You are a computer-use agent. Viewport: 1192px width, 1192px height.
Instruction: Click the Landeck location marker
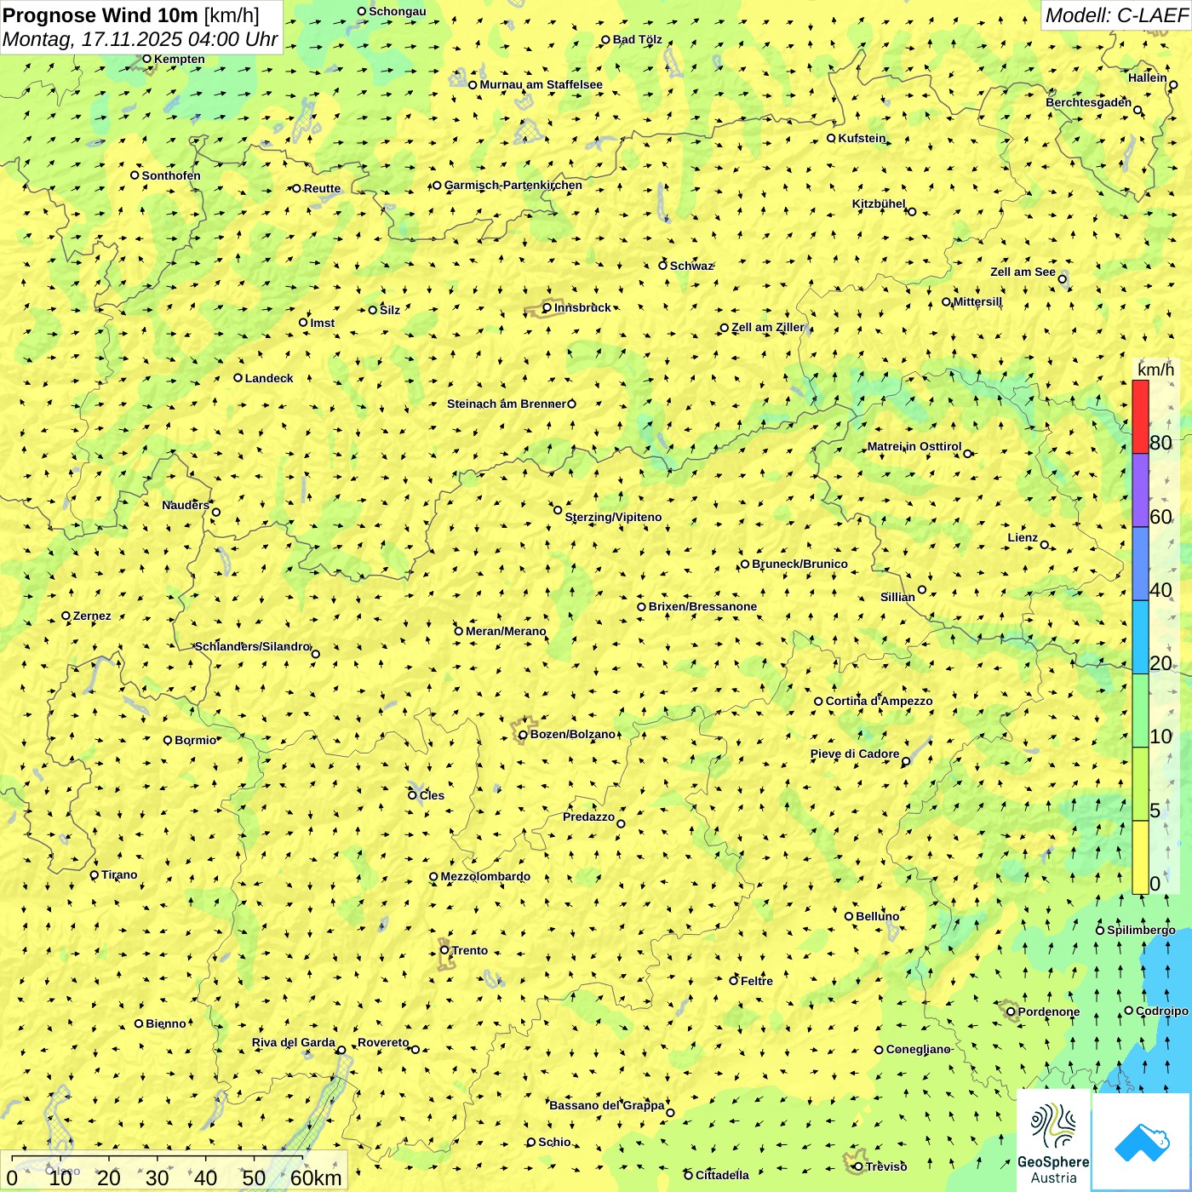coord(238,378)
